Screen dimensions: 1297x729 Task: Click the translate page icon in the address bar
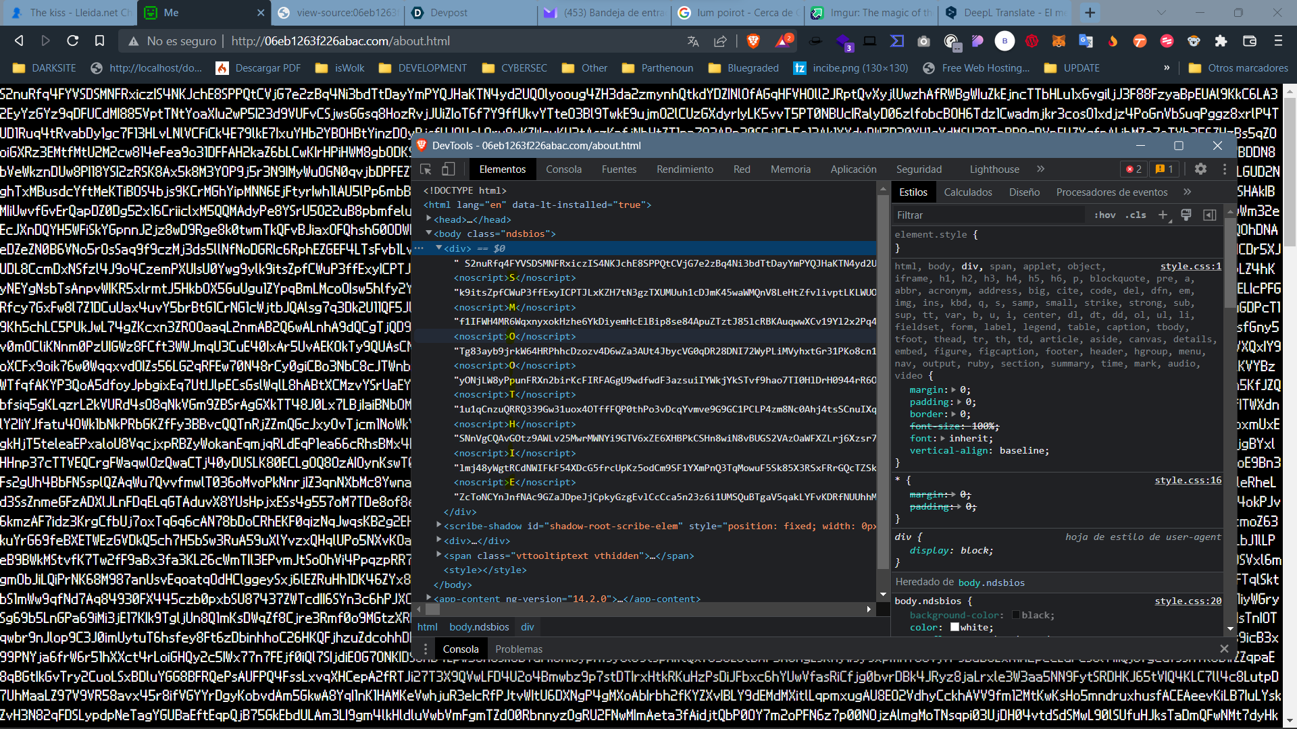[693, 41]
